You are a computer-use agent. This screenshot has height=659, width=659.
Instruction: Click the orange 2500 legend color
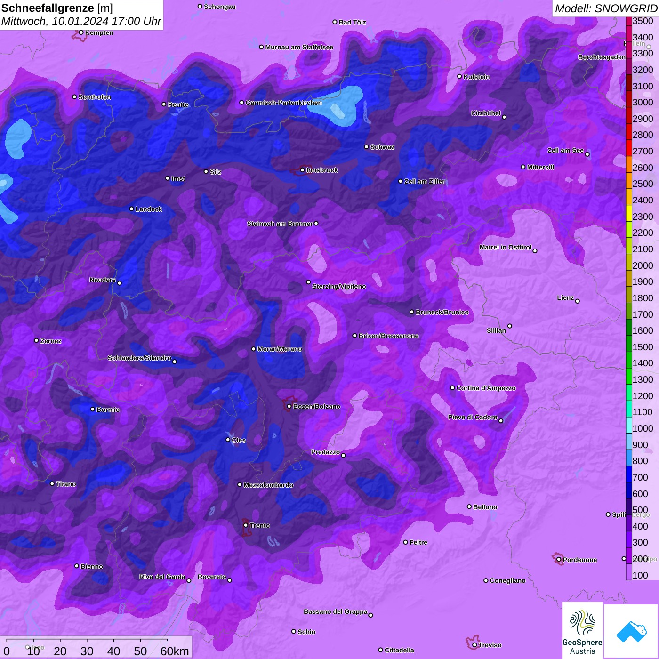tap(629, 181)
